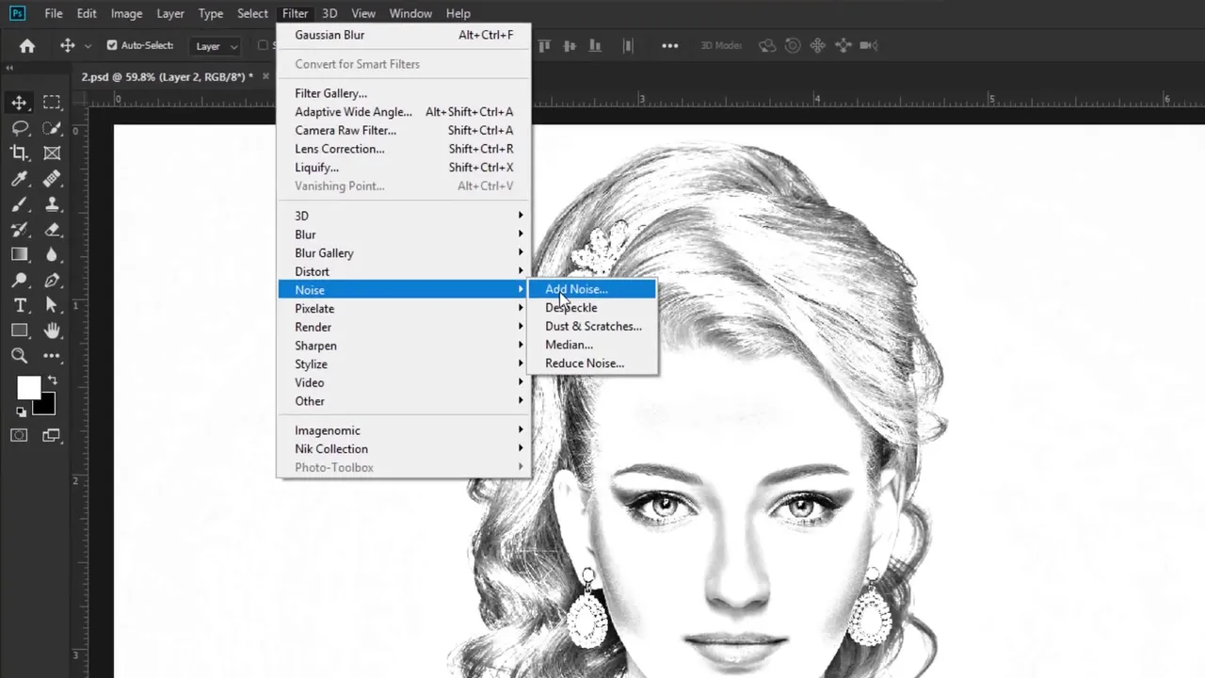Select the Pen tool
Image resolution: width=1205 pixels, height=678 pixels.
pyautogui.click(x=52, y=280)
